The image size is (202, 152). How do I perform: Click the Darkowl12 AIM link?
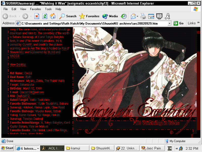(x=23, y=96)
